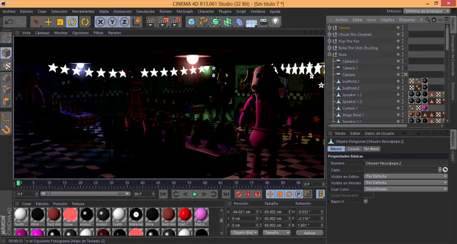
Task: Open the blue deformer icon
Action: click(239, 22)
